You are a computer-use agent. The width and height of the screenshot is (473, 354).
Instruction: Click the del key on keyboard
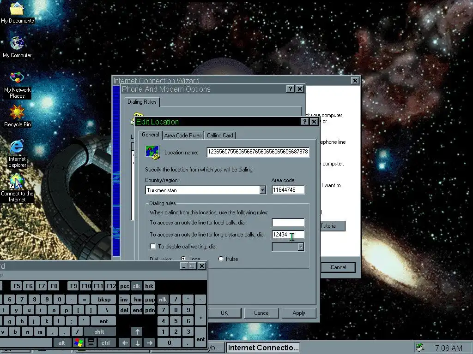click(x=124, y=310)
